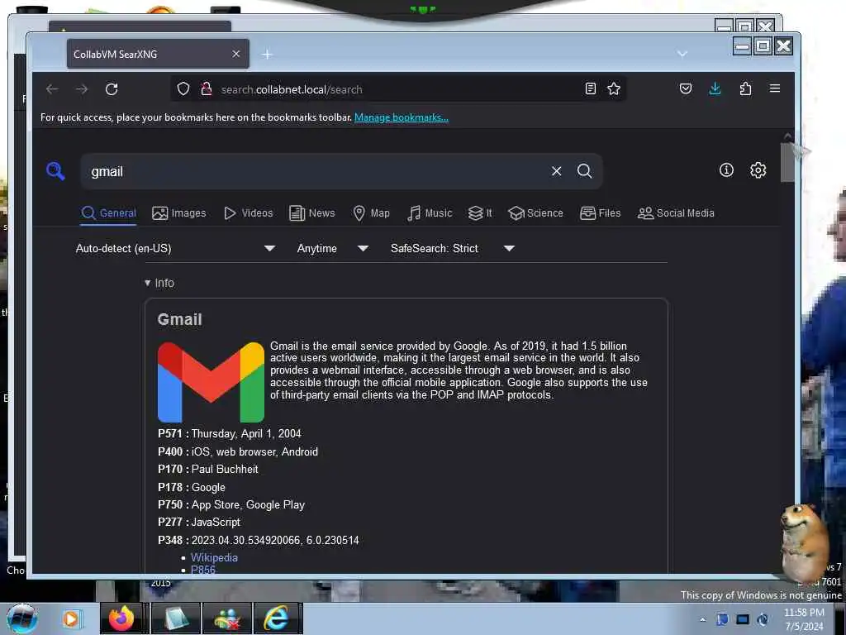
Task: Open the Auto-detect (en-US) language dropdown
Action: (x=175, y=248)
